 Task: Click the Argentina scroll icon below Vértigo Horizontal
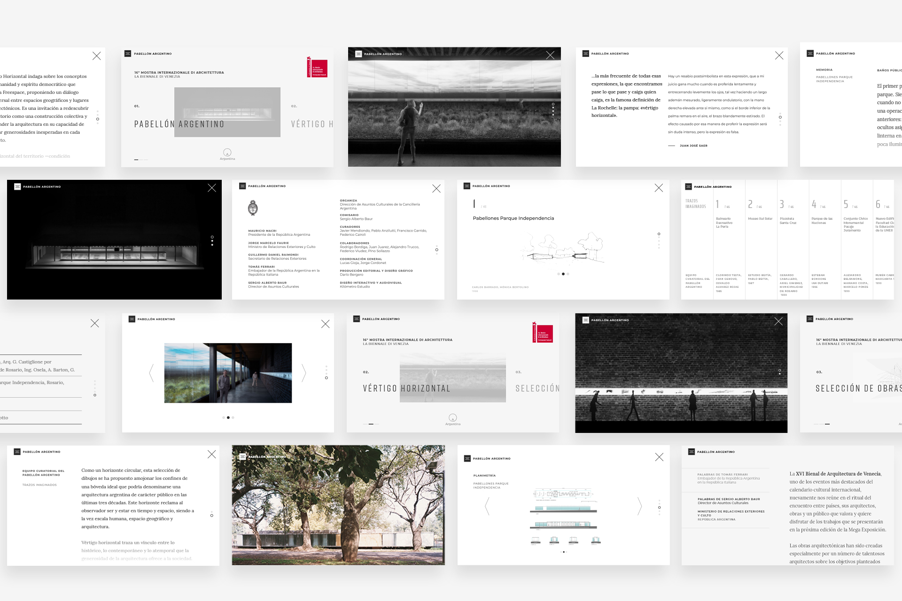point(453,418)
